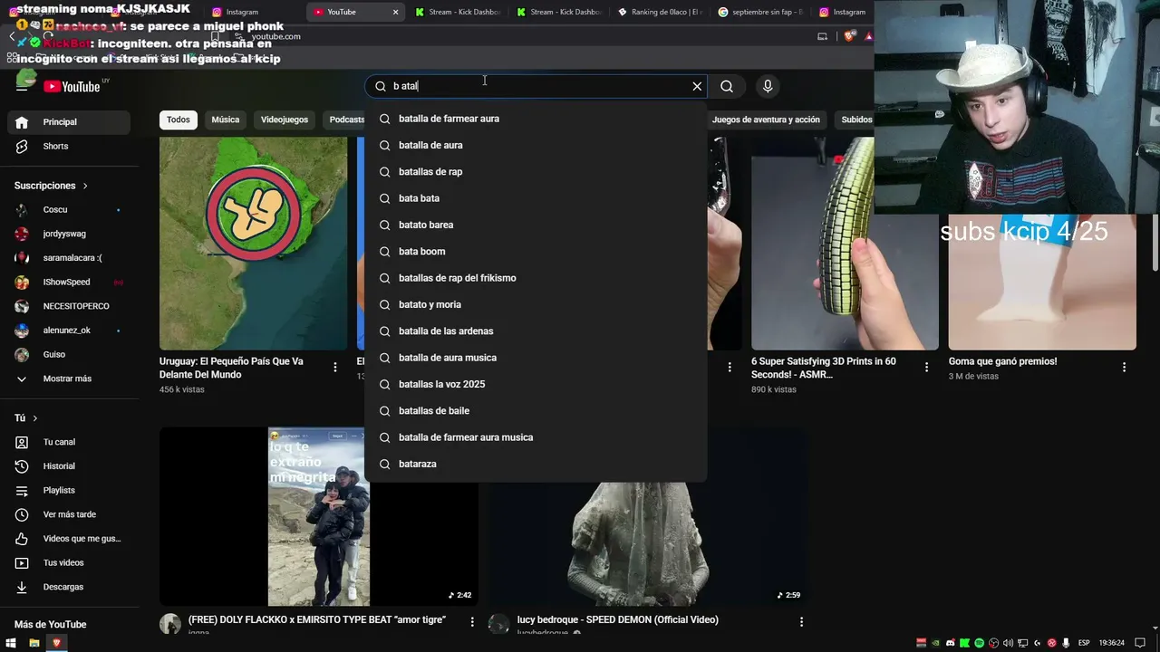Open alenunez_ok channel subscription

point(68,331)
